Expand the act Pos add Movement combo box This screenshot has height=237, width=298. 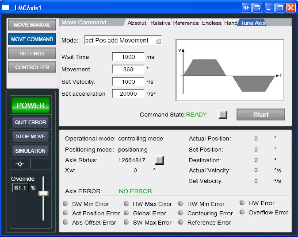[123, 40]
